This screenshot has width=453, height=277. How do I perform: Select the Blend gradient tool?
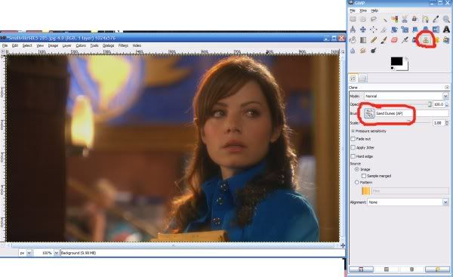pos(363,40)
